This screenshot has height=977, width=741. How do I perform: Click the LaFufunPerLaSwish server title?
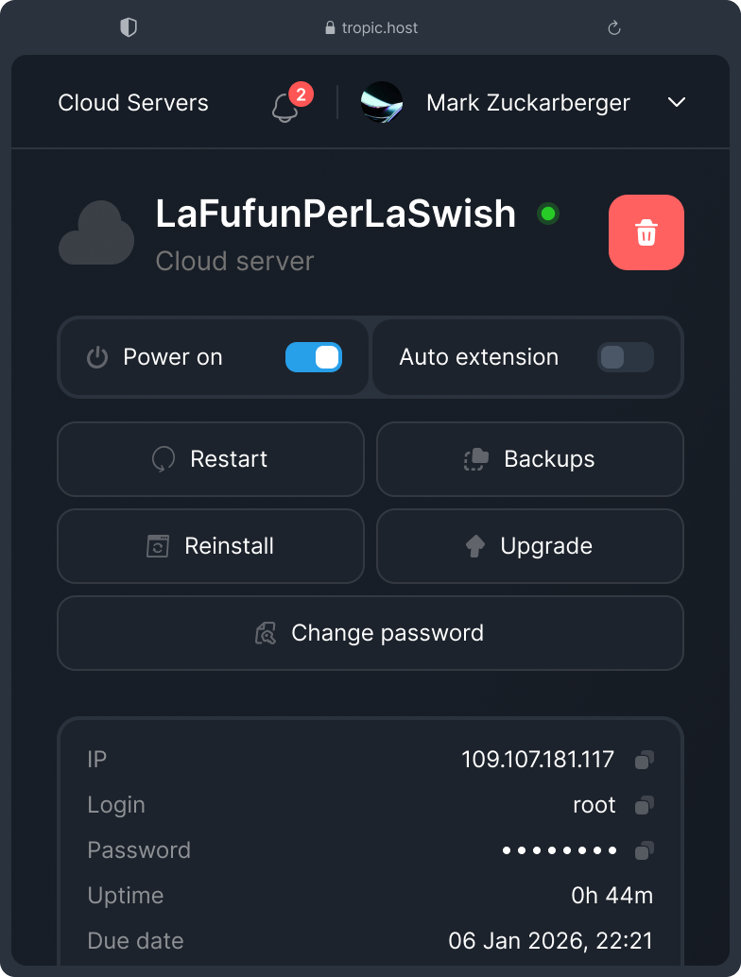336,214
